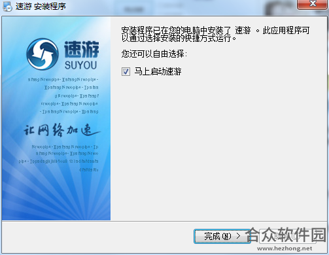Click the SUYOU text under logo
329x255 pixels.
coord(81,65)
